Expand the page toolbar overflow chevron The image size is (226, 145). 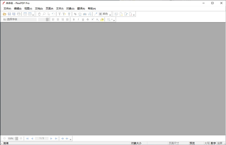tap(134, 15)
